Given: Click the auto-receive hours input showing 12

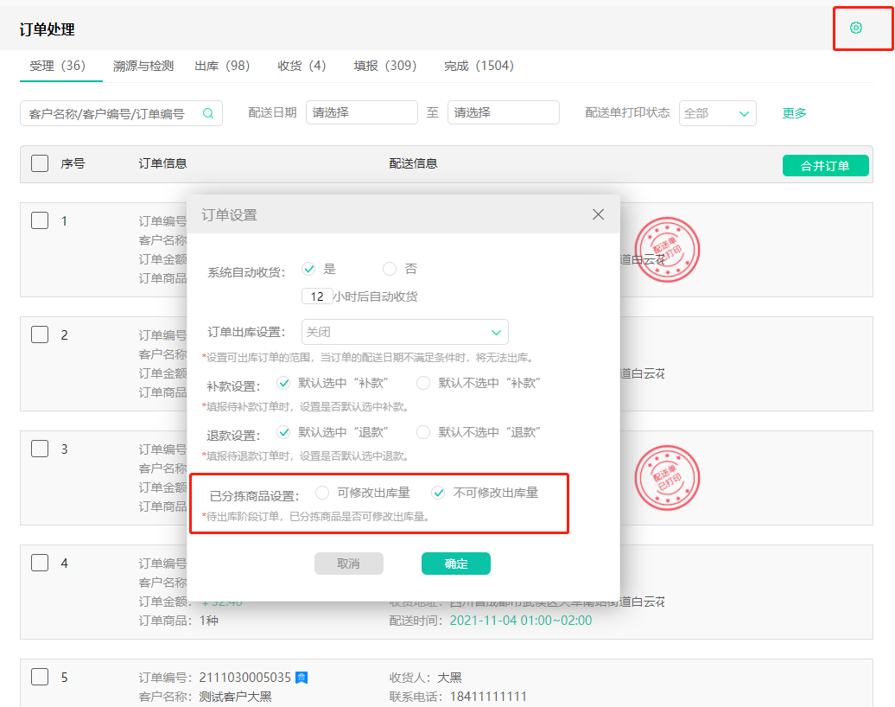Looking at the screenshot, I should click(x=317, y=294).
